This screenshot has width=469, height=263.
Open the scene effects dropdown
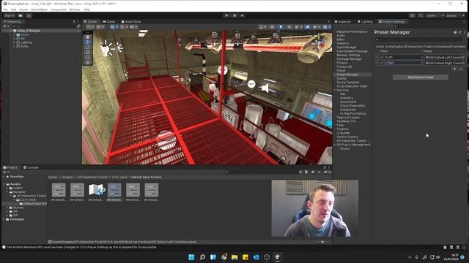298,27
